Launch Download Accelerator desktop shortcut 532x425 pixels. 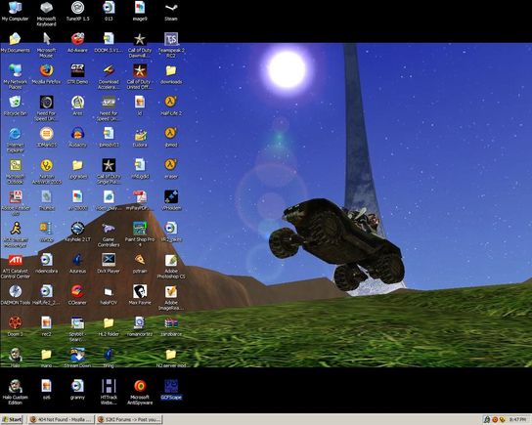click(109, 76)
